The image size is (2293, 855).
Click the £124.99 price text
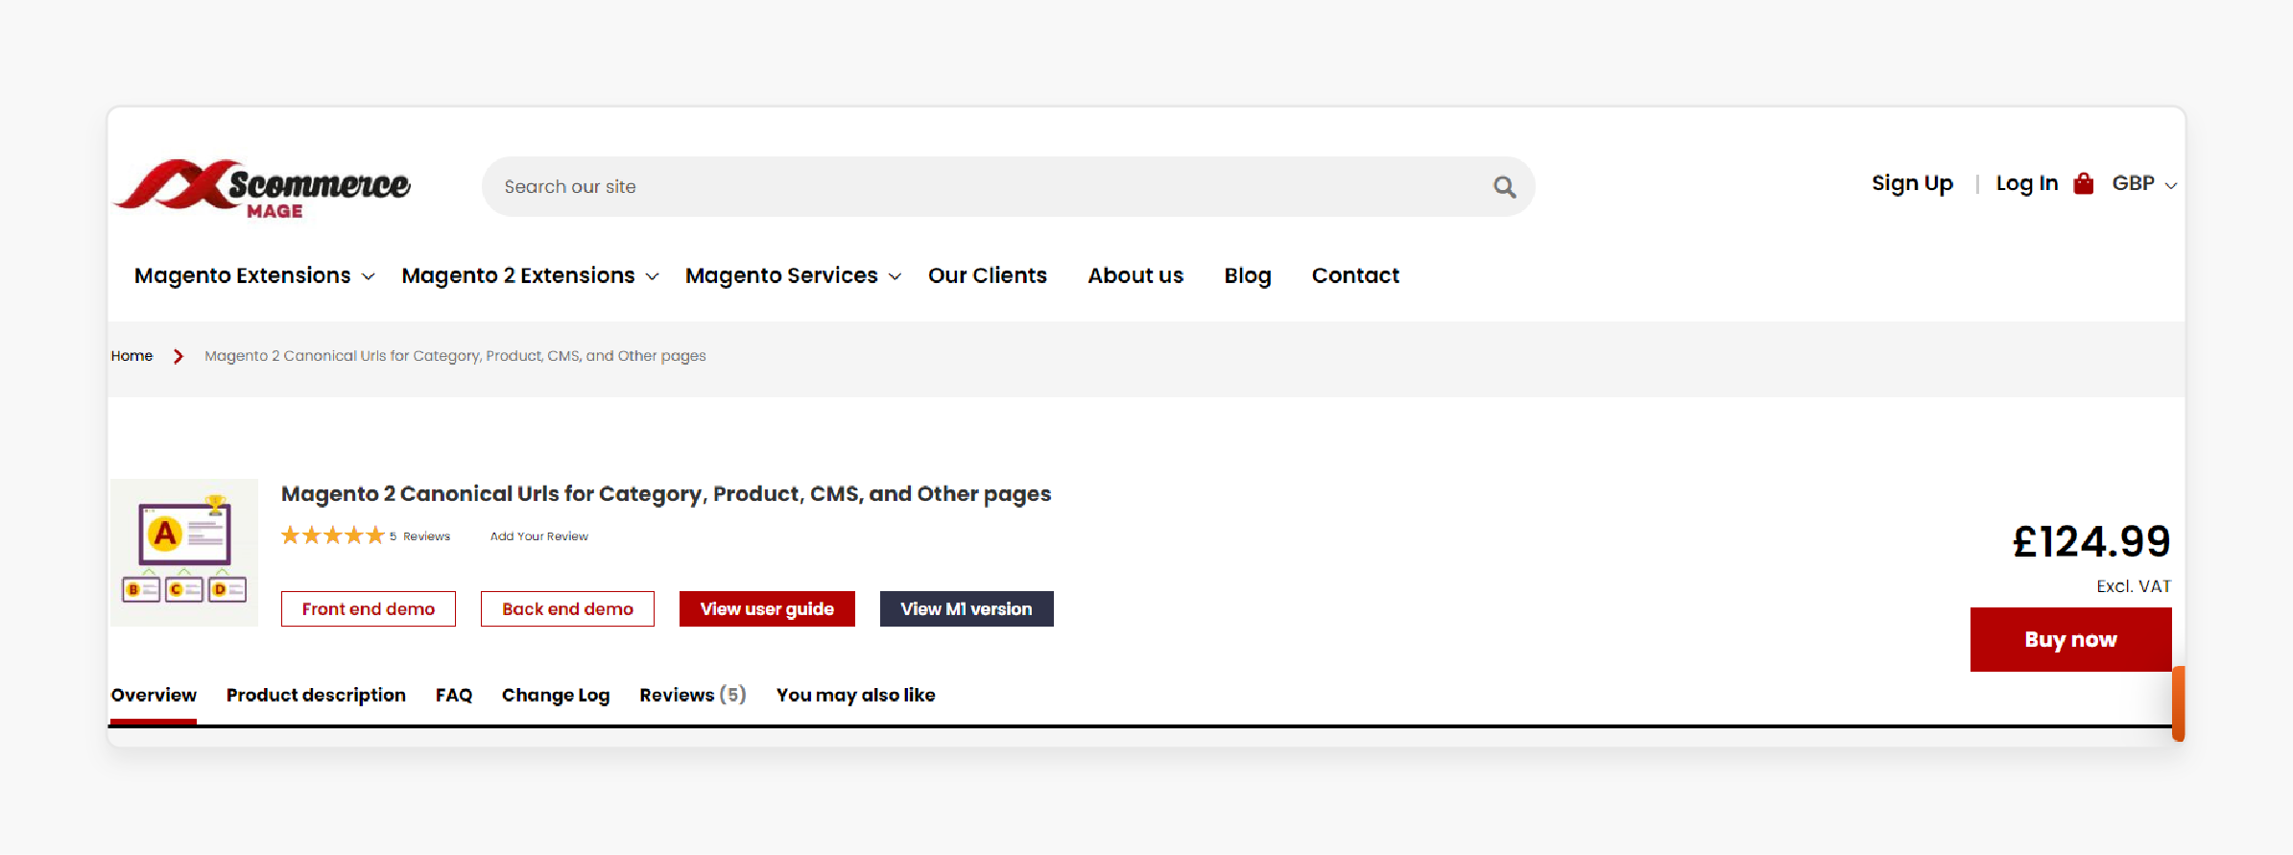point(2091,542)
